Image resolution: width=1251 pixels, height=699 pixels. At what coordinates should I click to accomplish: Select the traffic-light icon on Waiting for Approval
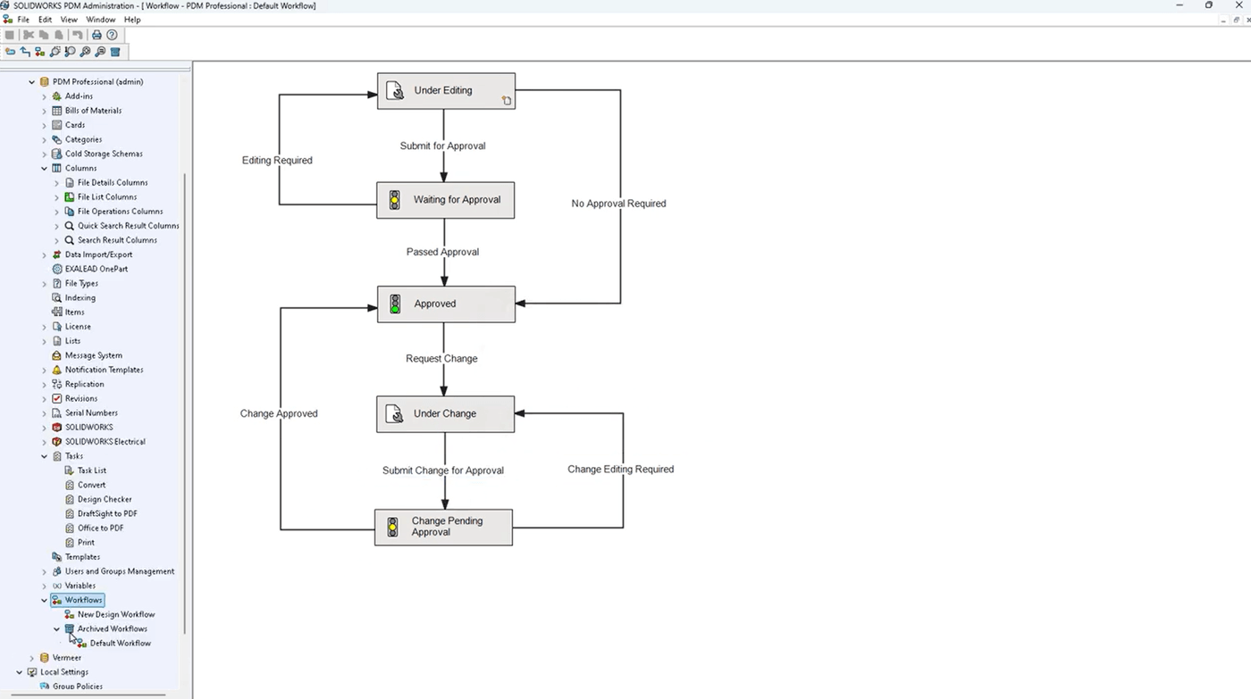click(394, 199)
